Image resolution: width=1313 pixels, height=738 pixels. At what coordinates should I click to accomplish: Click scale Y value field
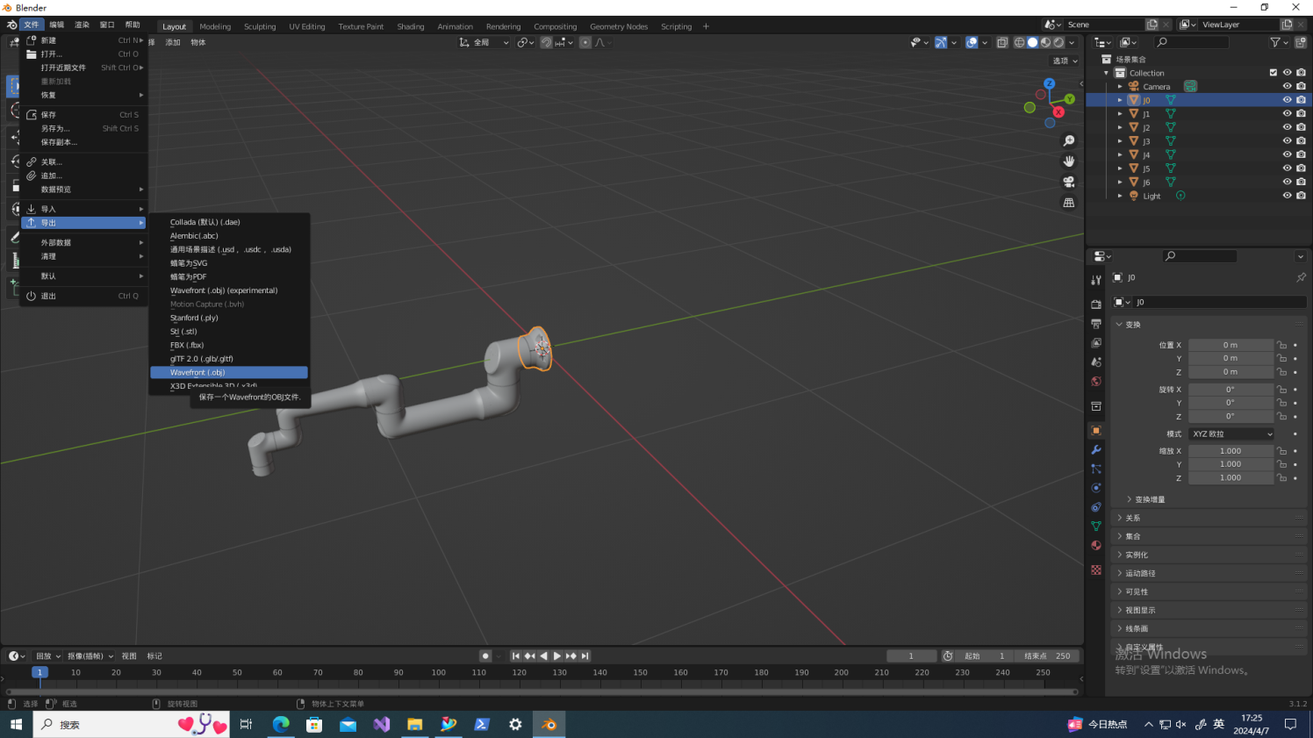click(1230, 464)
